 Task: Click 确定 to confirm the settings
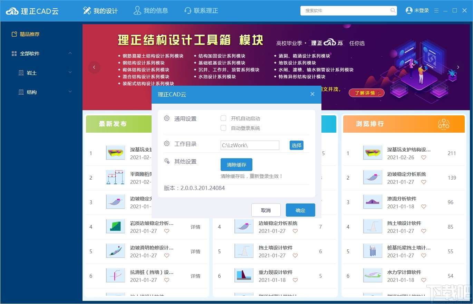(x=300, y=210)
